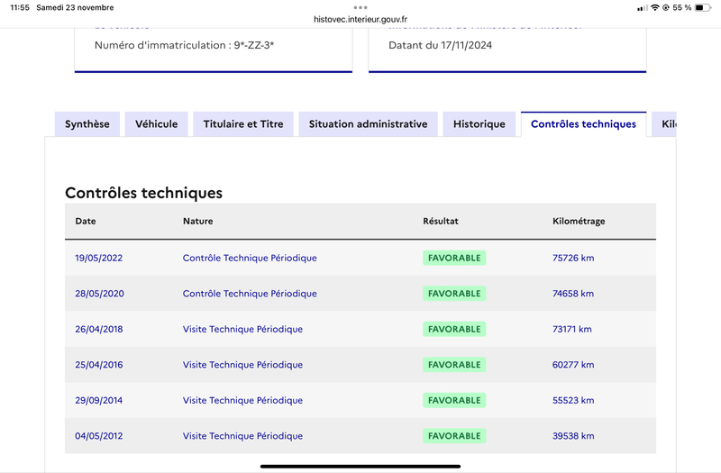Image resolution: width=721 pixels, height=473 pixels.
Task: Tap the cellular signal bars icon
Action: pos(643,8)
